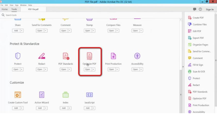Click the Action Wizard icon
The image size is (217, 115).
[x=42, y=95]
